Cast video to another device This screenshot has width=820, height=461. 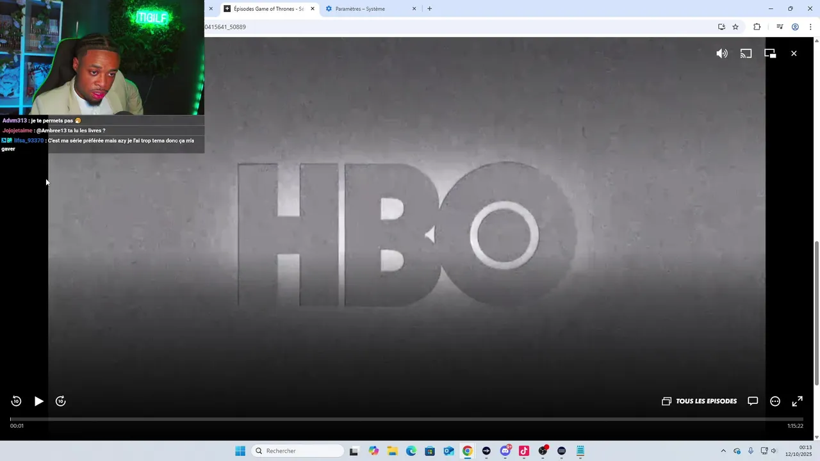[x=746, y=54]
